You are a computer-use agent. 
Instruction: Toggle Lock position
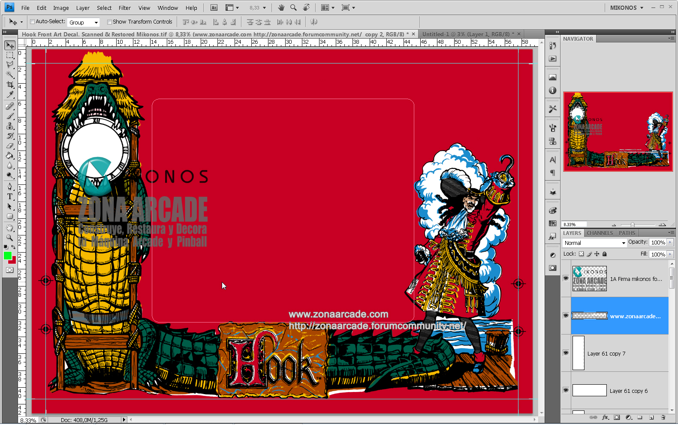(x=597, y=254)
